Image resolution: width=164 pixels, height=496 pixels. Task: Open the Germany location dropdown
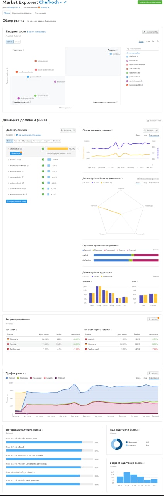coord(44,7)
